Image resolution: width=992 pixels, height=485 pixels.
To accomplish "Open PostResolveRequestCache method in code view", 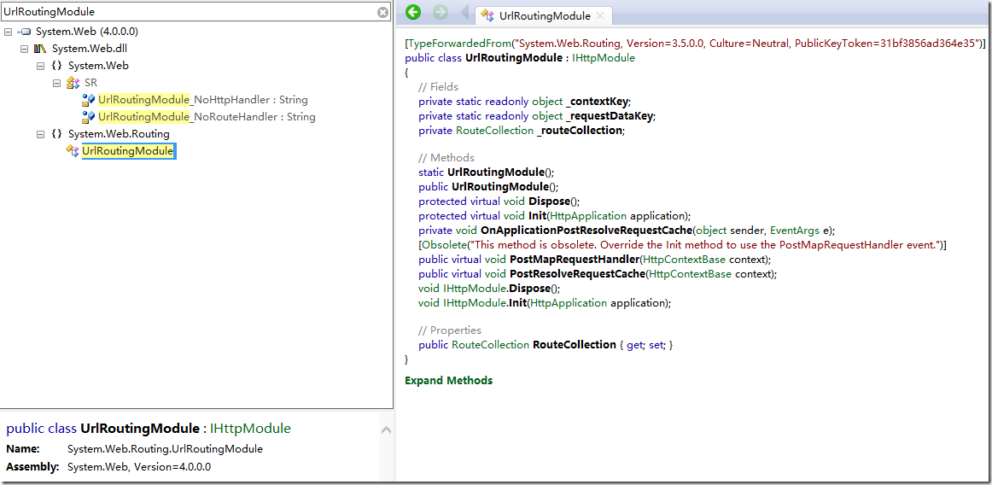I will 577,274.
